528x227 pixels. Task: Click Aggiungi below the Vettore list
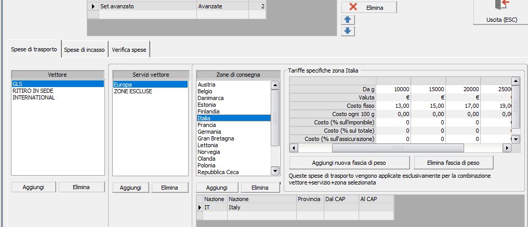33,187
